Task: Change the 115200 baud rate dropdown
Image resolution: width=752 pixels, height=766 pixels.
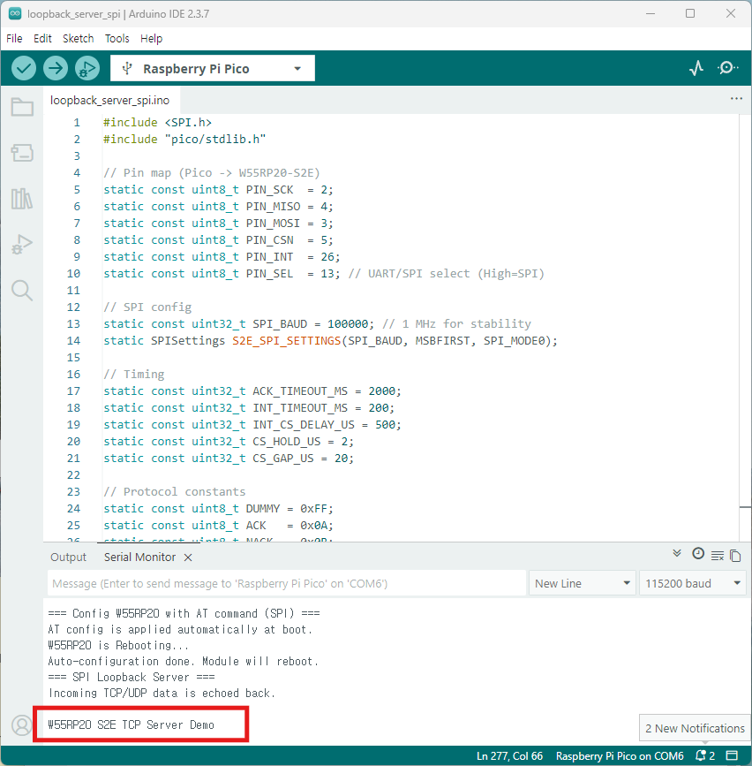Action: 692,583
